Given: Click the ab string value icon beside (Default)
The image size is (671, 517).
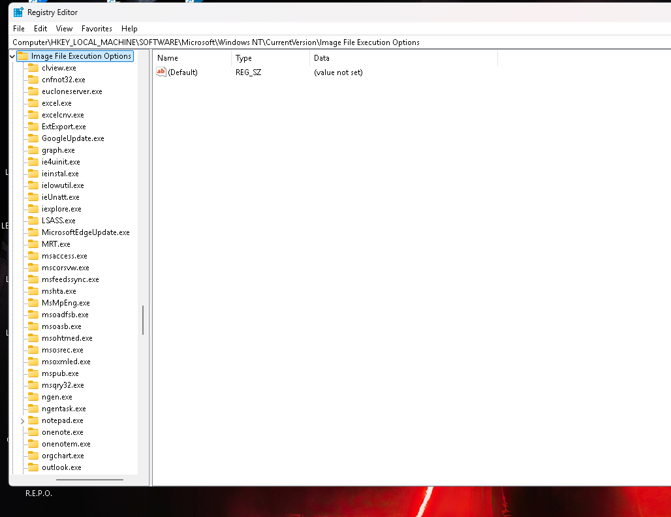Looking at the screenshot, I should pos(161,72).
